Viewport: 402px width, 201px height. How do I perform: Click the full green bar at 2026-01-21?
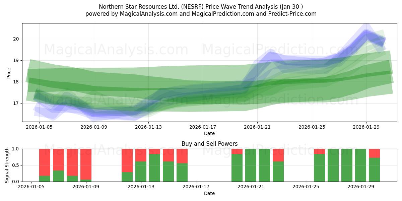[251, 165]
